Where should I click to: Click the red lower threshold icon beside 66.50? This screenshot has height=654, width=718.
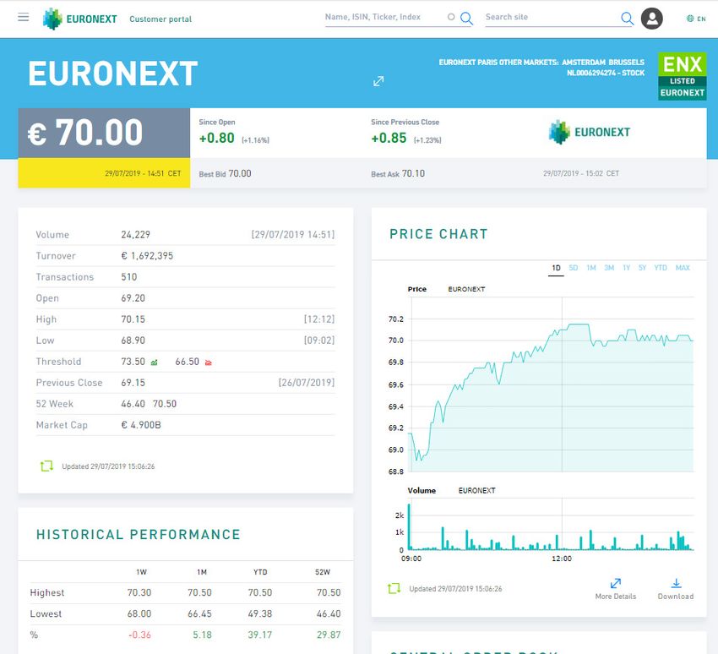[x=209, y=362]
